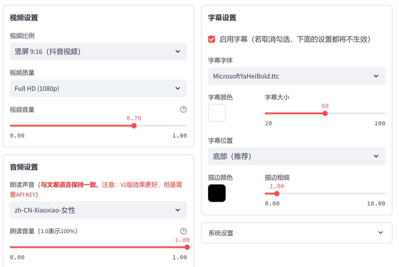
Task: Click the 朗读音量 slider handle at 1.00
Action: coord(188,247)
